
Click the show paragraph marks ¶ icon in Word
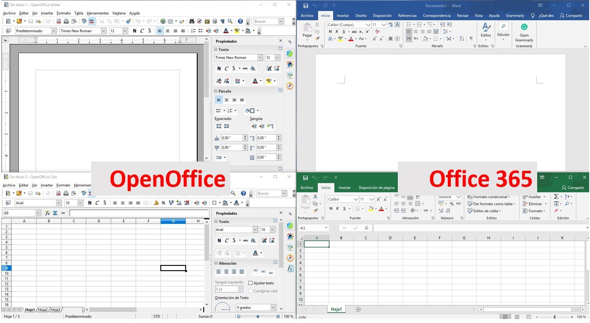[x=471, y=39]
